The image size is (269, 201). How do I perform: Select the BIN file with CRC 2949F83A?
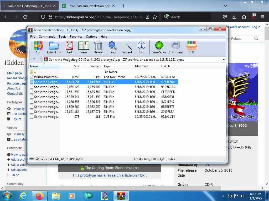[104, 111]
